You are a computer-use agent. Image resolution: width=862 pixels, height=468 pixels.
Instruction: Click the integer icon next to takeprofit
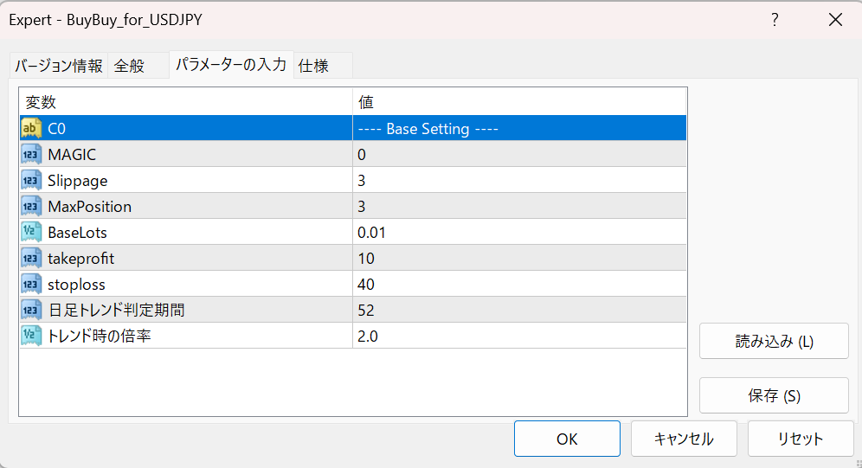[31, 258]
